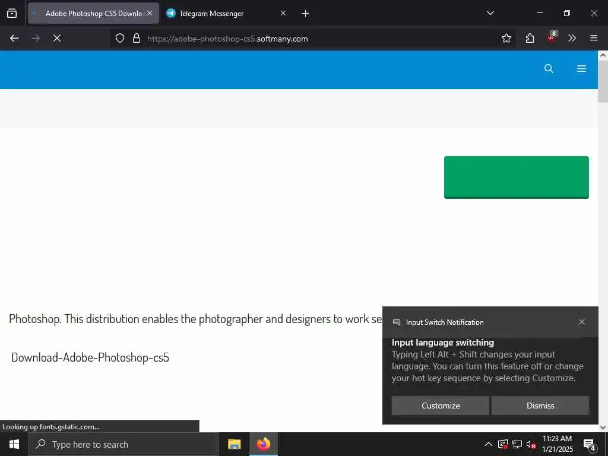Click the Download-Adobe-Photoshop-cs5 text

click(x=90, y=357)
